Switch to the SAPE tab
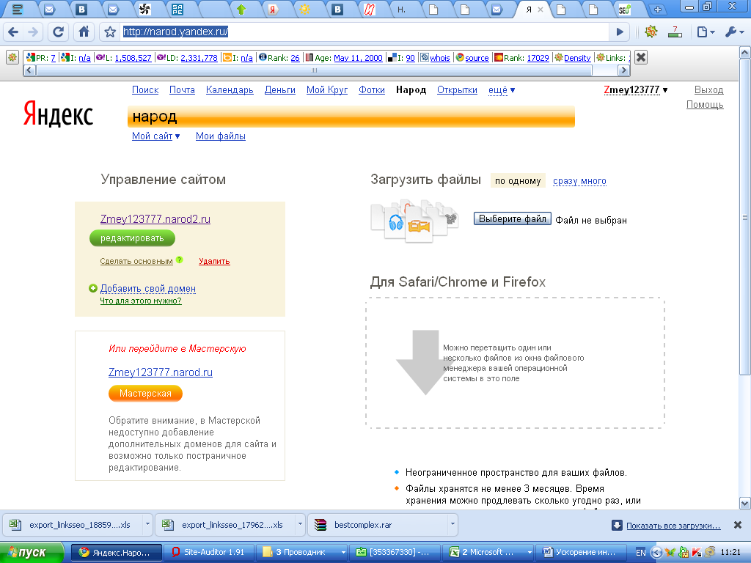751x563 pixels. point(177,9)
